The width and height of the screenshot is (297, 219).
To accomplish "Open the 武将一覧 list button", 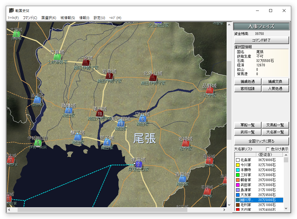I will point(247,132).
